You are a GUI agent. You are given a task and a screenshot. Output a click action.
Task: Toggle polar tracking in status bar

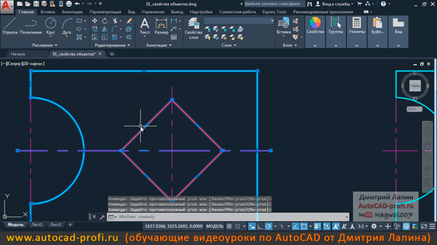click(268, 226)
